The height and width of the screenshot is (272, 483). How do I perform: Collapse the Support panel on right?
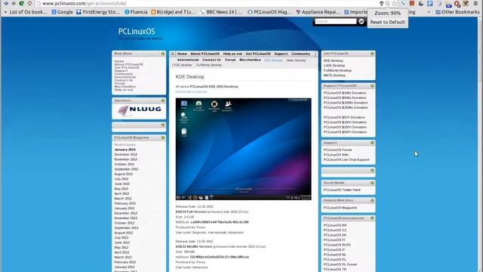click(x=372, y=143)
